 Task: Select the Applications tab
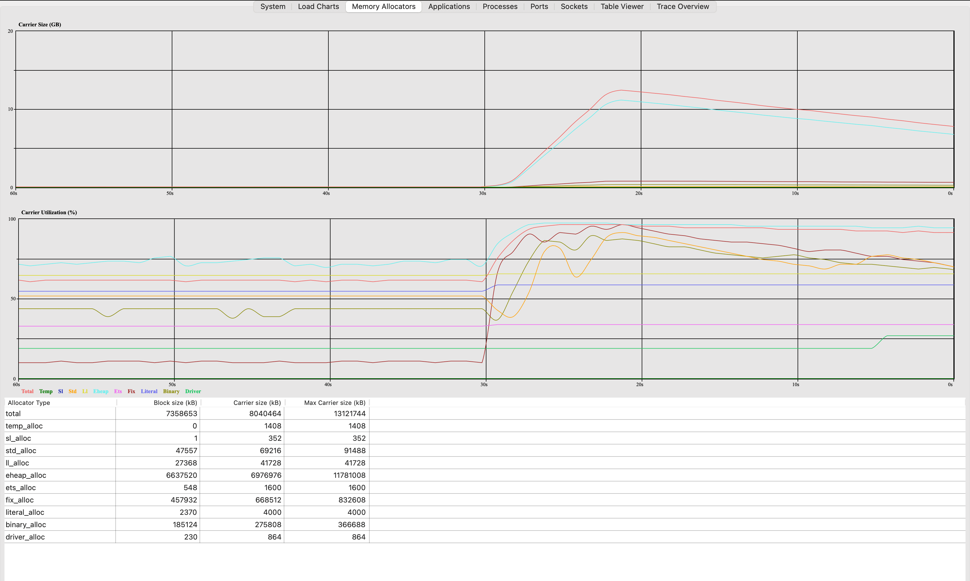[x=449, y=6]
